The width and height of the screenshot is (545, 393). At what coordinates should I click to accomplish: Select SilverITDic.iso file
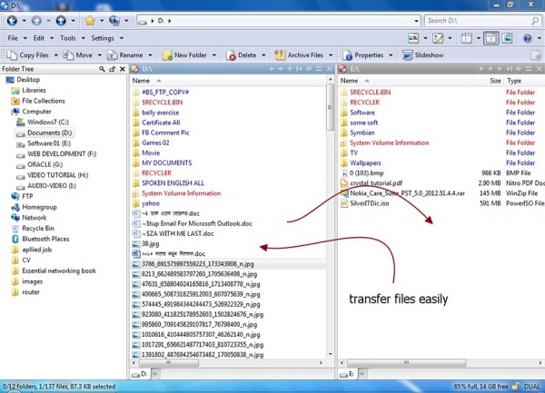[369, 203]
